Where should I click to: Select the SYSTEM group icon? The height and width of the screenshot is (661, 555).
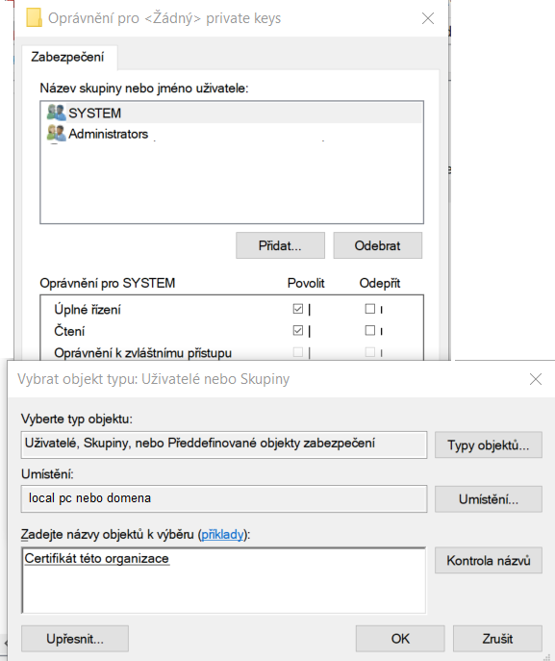coord(56,113)
